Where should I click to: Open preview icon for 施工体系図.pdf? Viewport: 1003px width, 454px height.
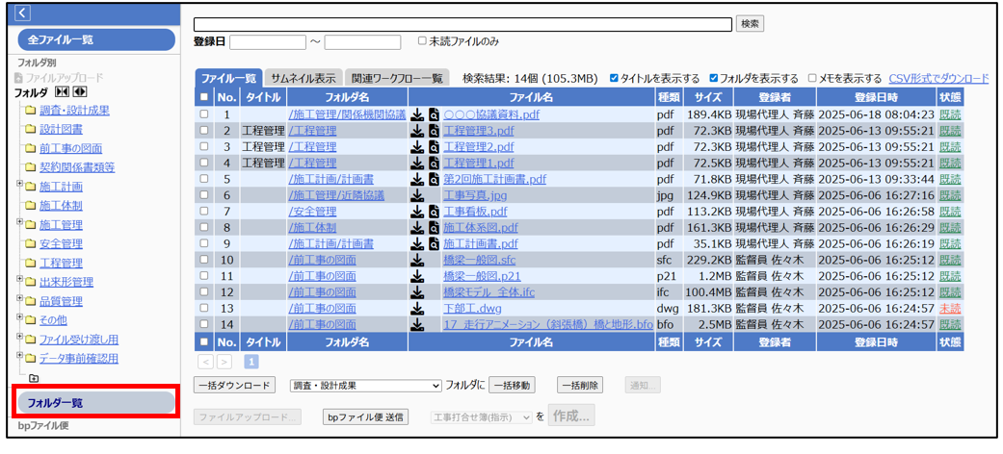coord(434,228)
